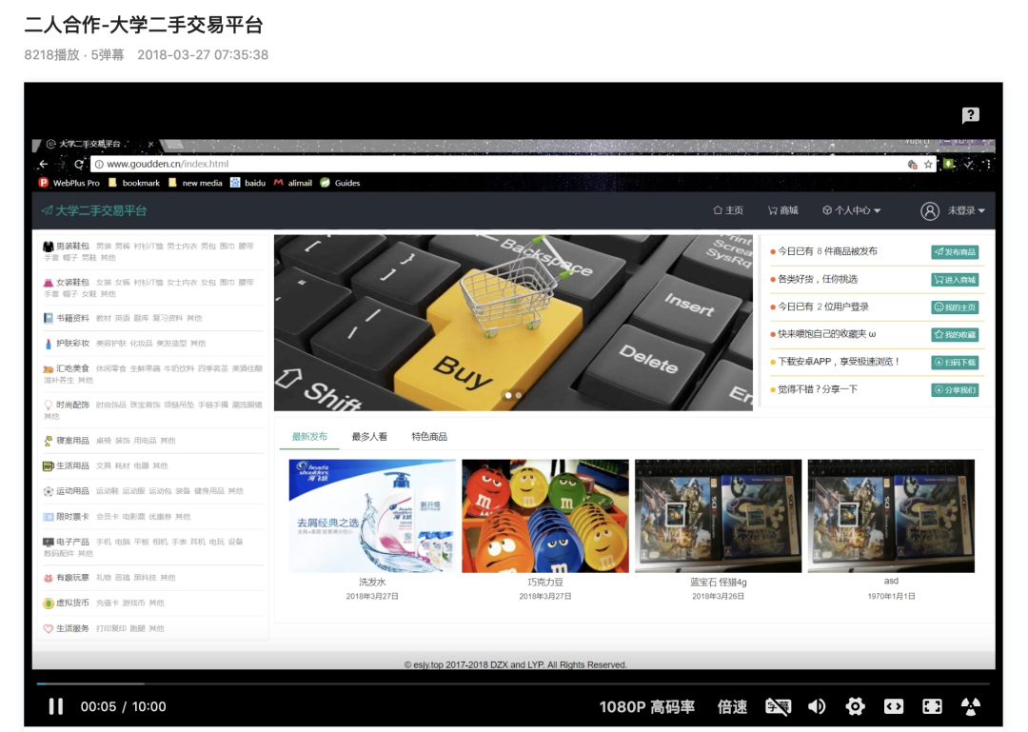This screenshot has width=1028, height=732.
Task: Enter fullscreen mode in the player
Action: point(932,706)
